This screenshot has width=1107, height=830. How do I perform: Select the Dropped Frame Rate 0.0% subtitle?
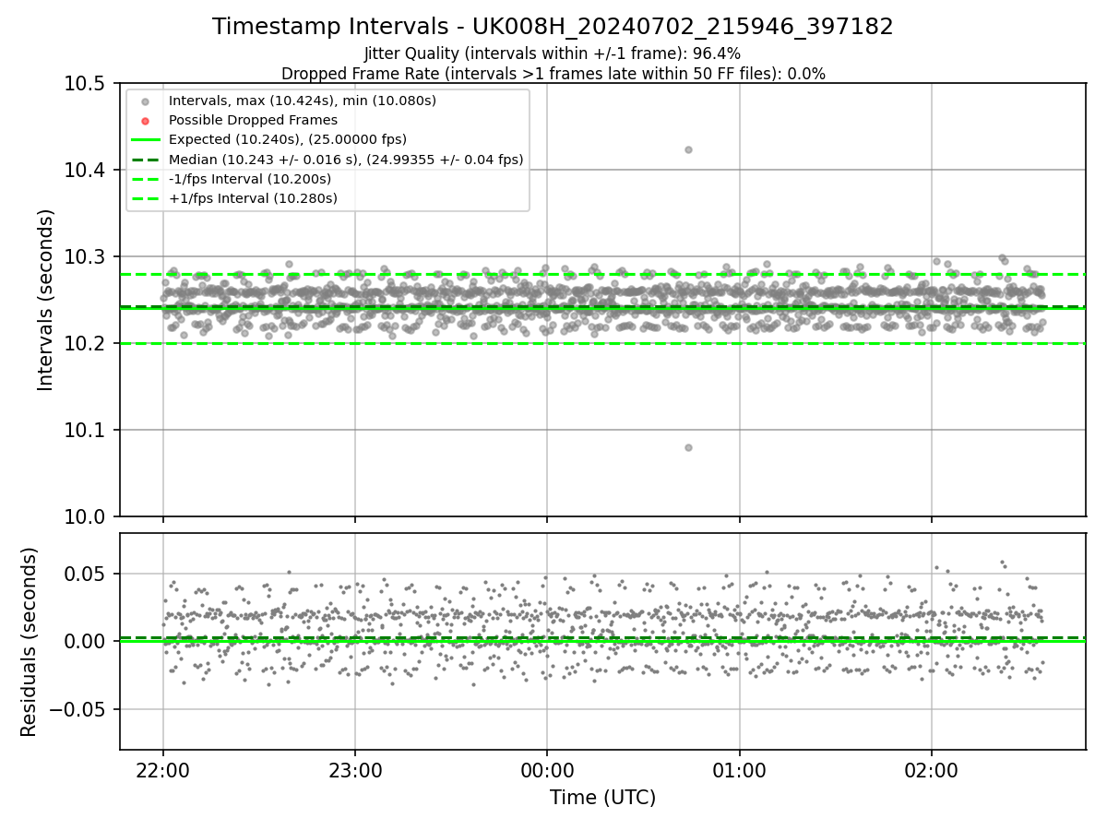(553, 74)
